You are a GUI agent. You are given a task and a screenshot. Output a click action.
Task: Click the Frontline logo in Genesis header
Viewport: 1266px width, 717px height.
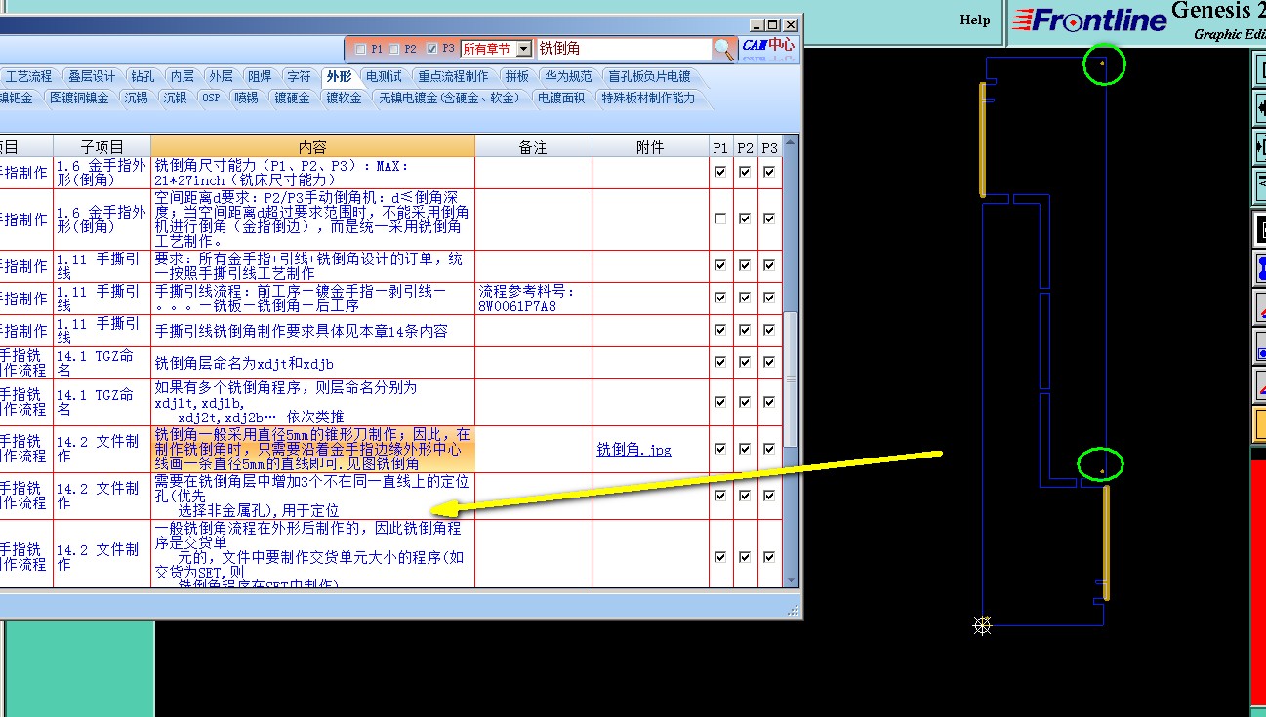coord(1089,20)
